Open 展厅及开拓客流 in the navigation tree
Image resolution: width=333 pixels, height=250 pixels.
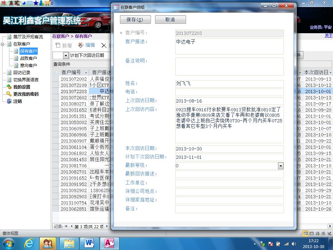pos(28,37)
